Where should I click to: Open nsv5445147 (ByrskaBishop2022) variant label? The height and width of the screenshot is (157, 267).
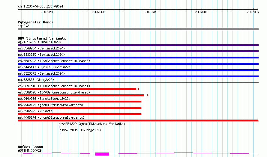click(x=44, y=67)
